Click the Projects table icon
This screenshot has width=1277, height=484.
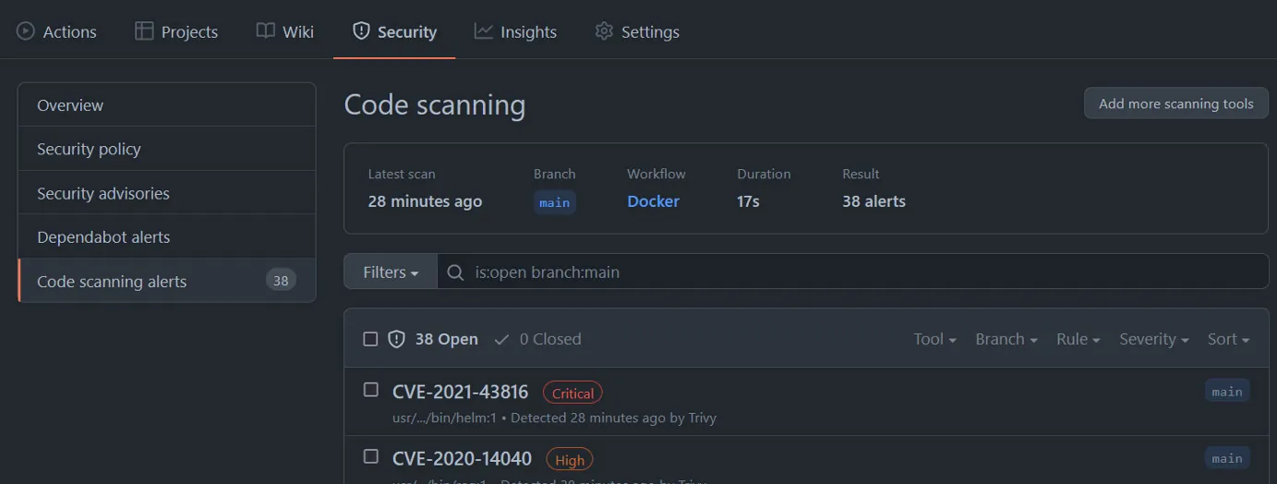[x=144, y=31]
